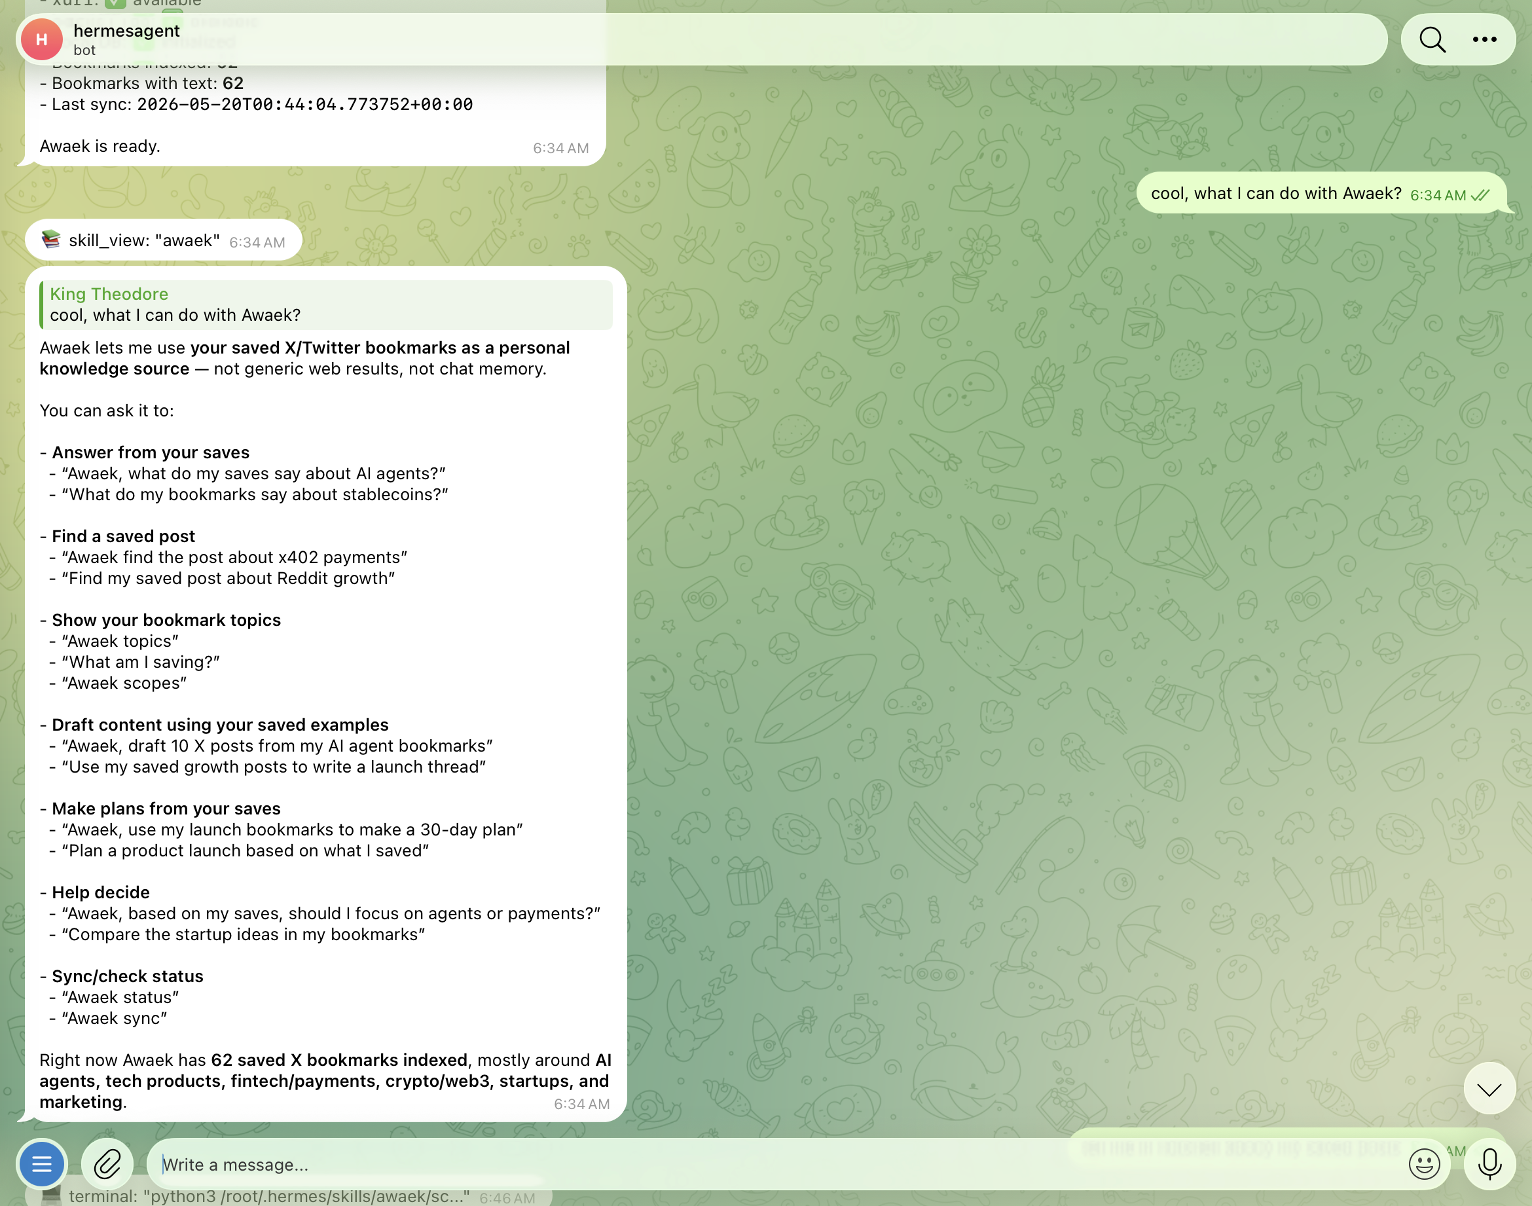Open the three-dots more options menu
Screen dimensions: 1532x1206
[x=1485, y=39]
